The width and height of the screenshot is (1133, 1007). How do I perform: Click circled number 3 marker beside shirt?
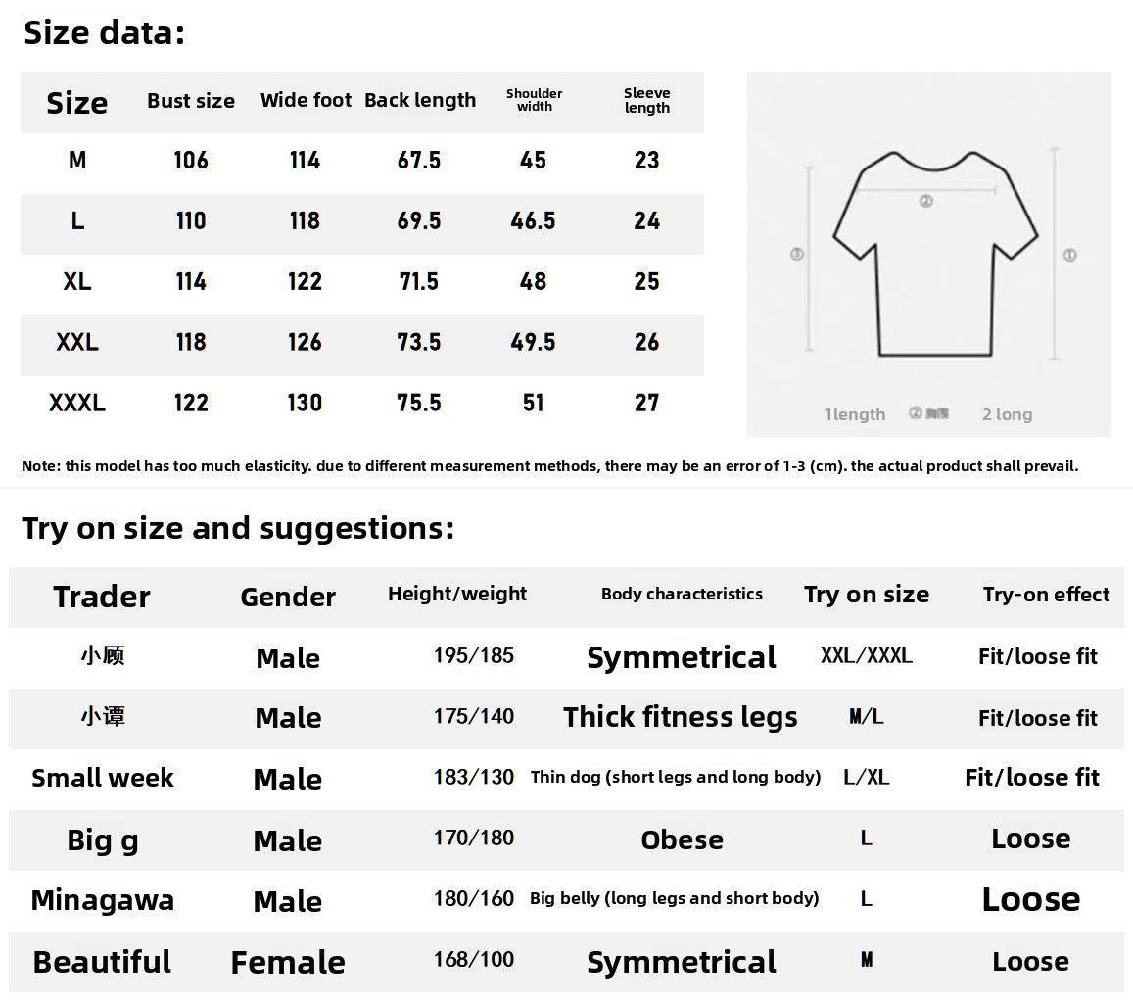click(796, 255)
